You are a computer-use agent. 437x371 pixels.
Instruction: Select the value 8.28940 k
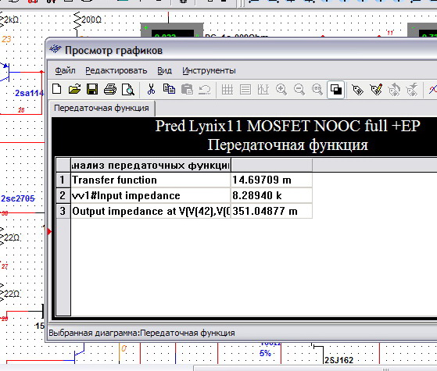pyautogui.click(x=271, y=195)
